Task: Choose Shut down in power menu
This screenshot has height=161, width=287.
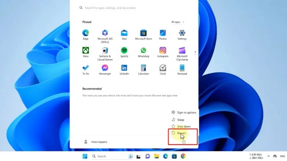Action: point(184,126)
